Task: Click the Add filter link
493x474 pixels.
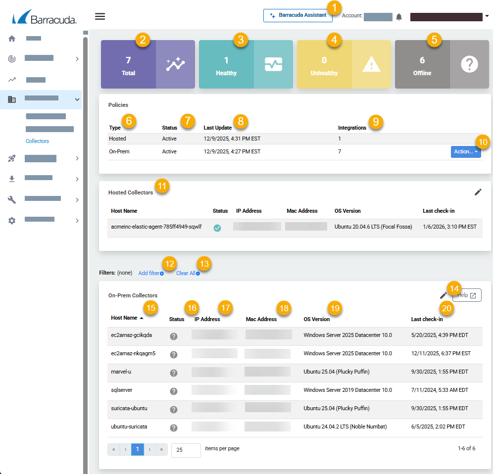Action: 150,273
